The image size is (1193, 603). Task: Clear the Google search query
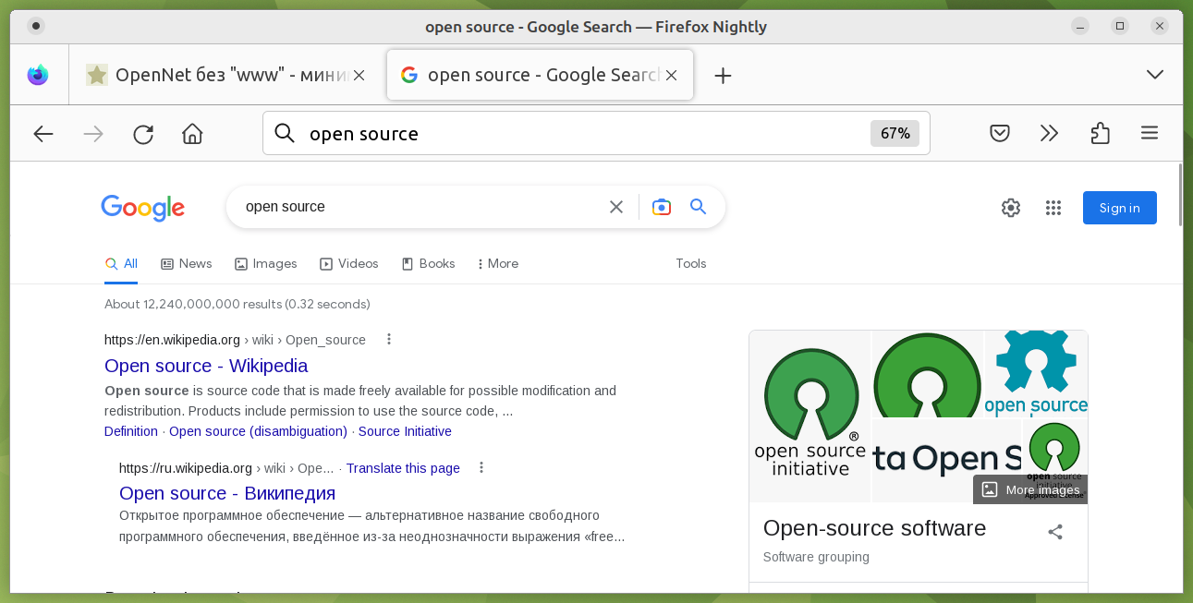coord(616,207)
